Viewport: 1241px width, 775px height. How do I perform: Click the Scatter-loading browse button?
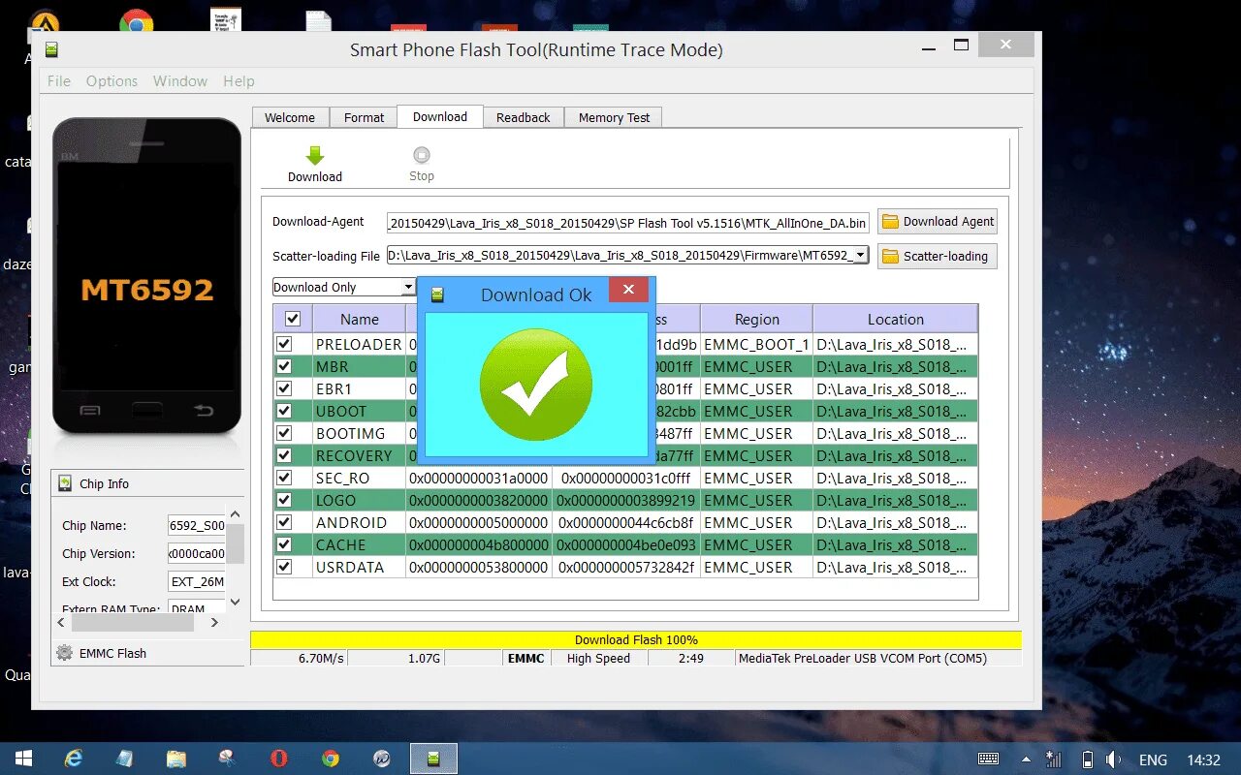938,257
